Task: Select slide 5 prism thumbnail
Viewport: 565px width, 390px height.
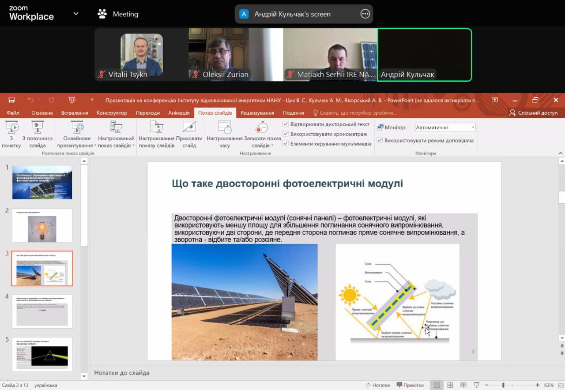Action: pos(42,354)
